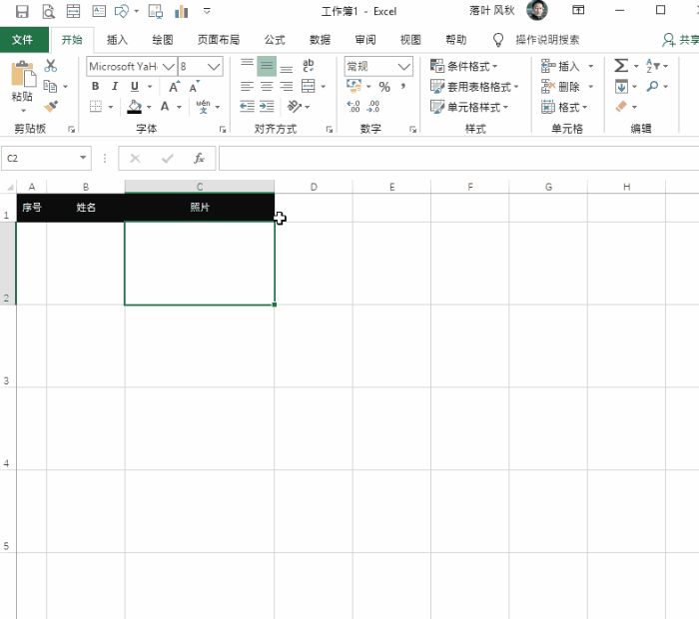Toggle middle vertical align
The width and height of the screenshot is (699, 619).
pyautogui.click(x=267, y=67)
